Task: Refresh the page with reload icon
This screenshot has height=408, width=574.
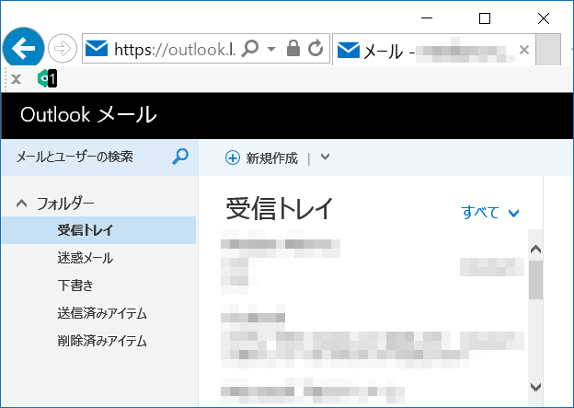Action: 316,48
